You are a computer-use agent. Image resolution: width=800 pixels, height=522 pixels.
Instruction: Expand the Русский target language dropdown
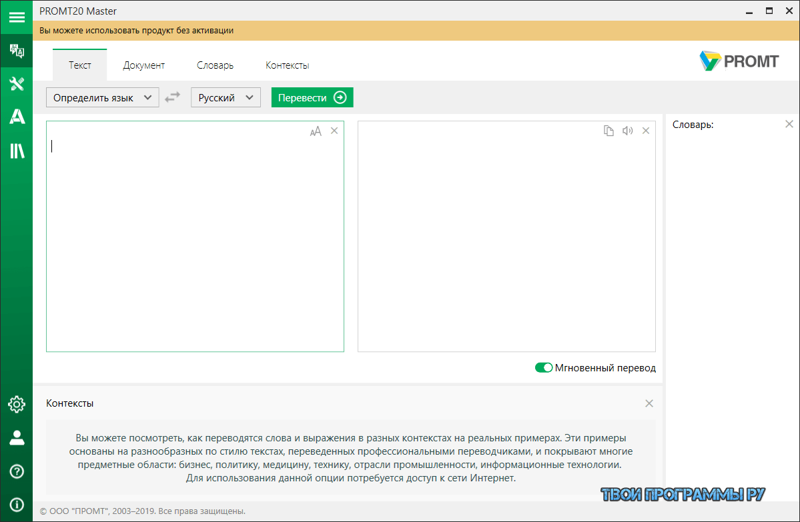pyautogui.click(x=226, y=97)
